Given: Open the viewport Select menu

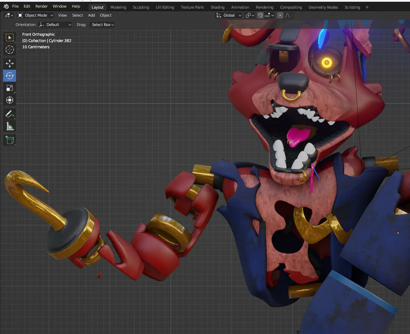Looking at the screenshot, I should click(77, 15).
